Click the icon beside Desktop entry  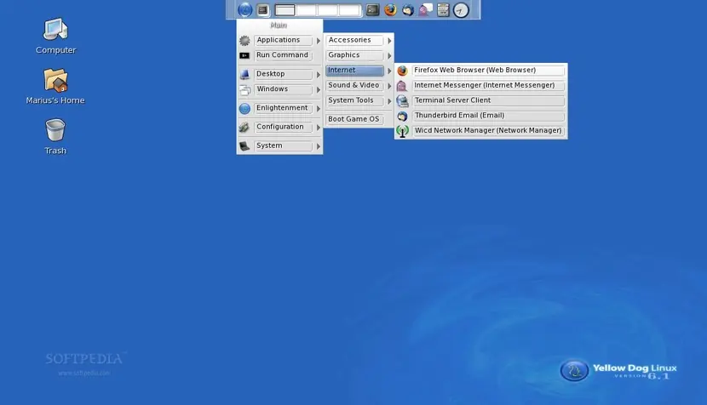(244, 74)
